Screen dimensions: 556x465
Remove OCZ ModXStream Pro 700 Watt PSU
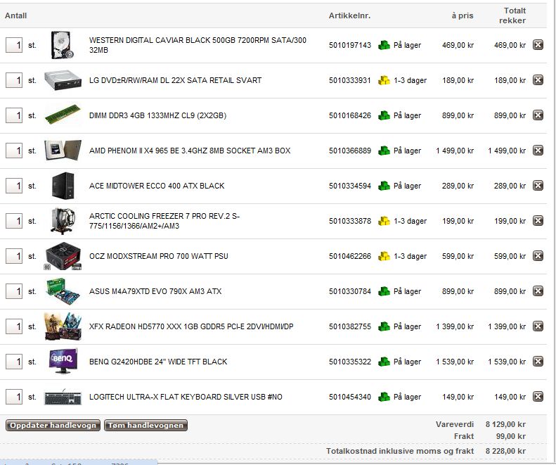tap(538, 255)
